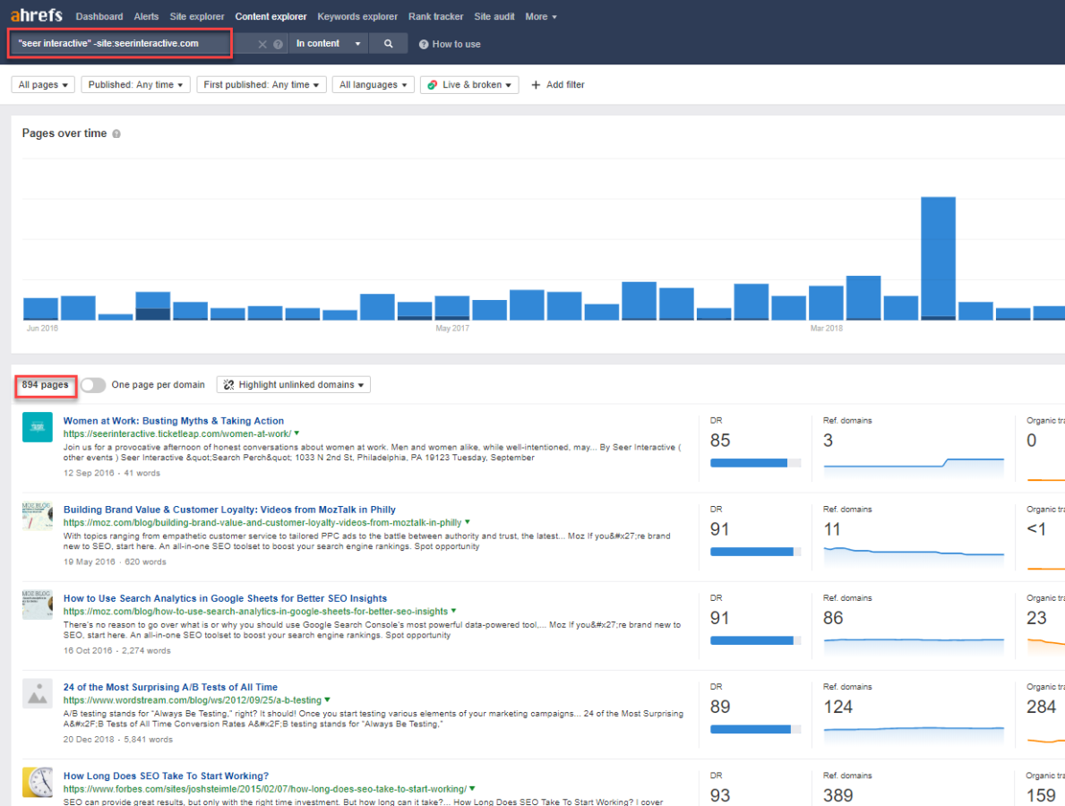Click the Forbes result clock thumbnail
1065x806 pixels.
click(x=38, y=783)
